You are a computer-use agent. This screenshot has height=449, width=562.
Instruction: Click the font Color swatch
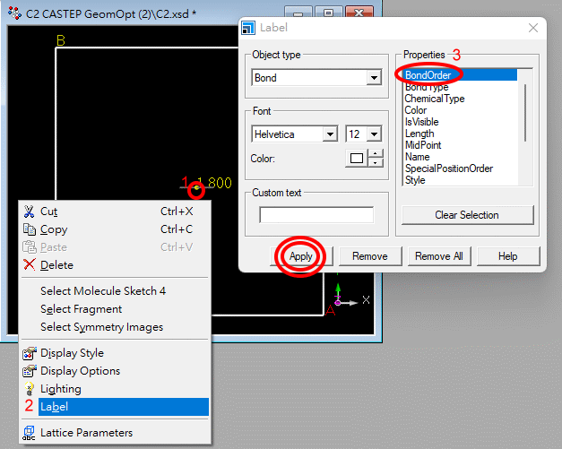coord(357,159)
